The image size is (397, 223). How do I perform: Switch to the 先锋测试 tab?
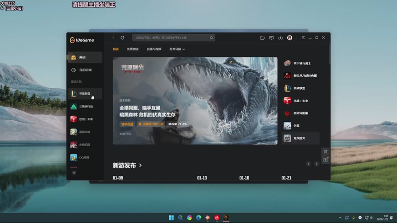click(132, 49)
